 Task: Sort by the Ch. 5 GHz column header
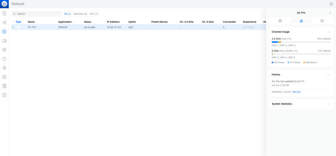[x=207, y=22]
